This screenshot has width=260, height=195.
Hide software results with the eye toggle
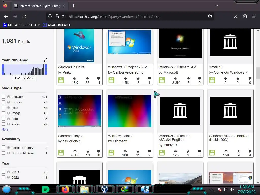8,97
